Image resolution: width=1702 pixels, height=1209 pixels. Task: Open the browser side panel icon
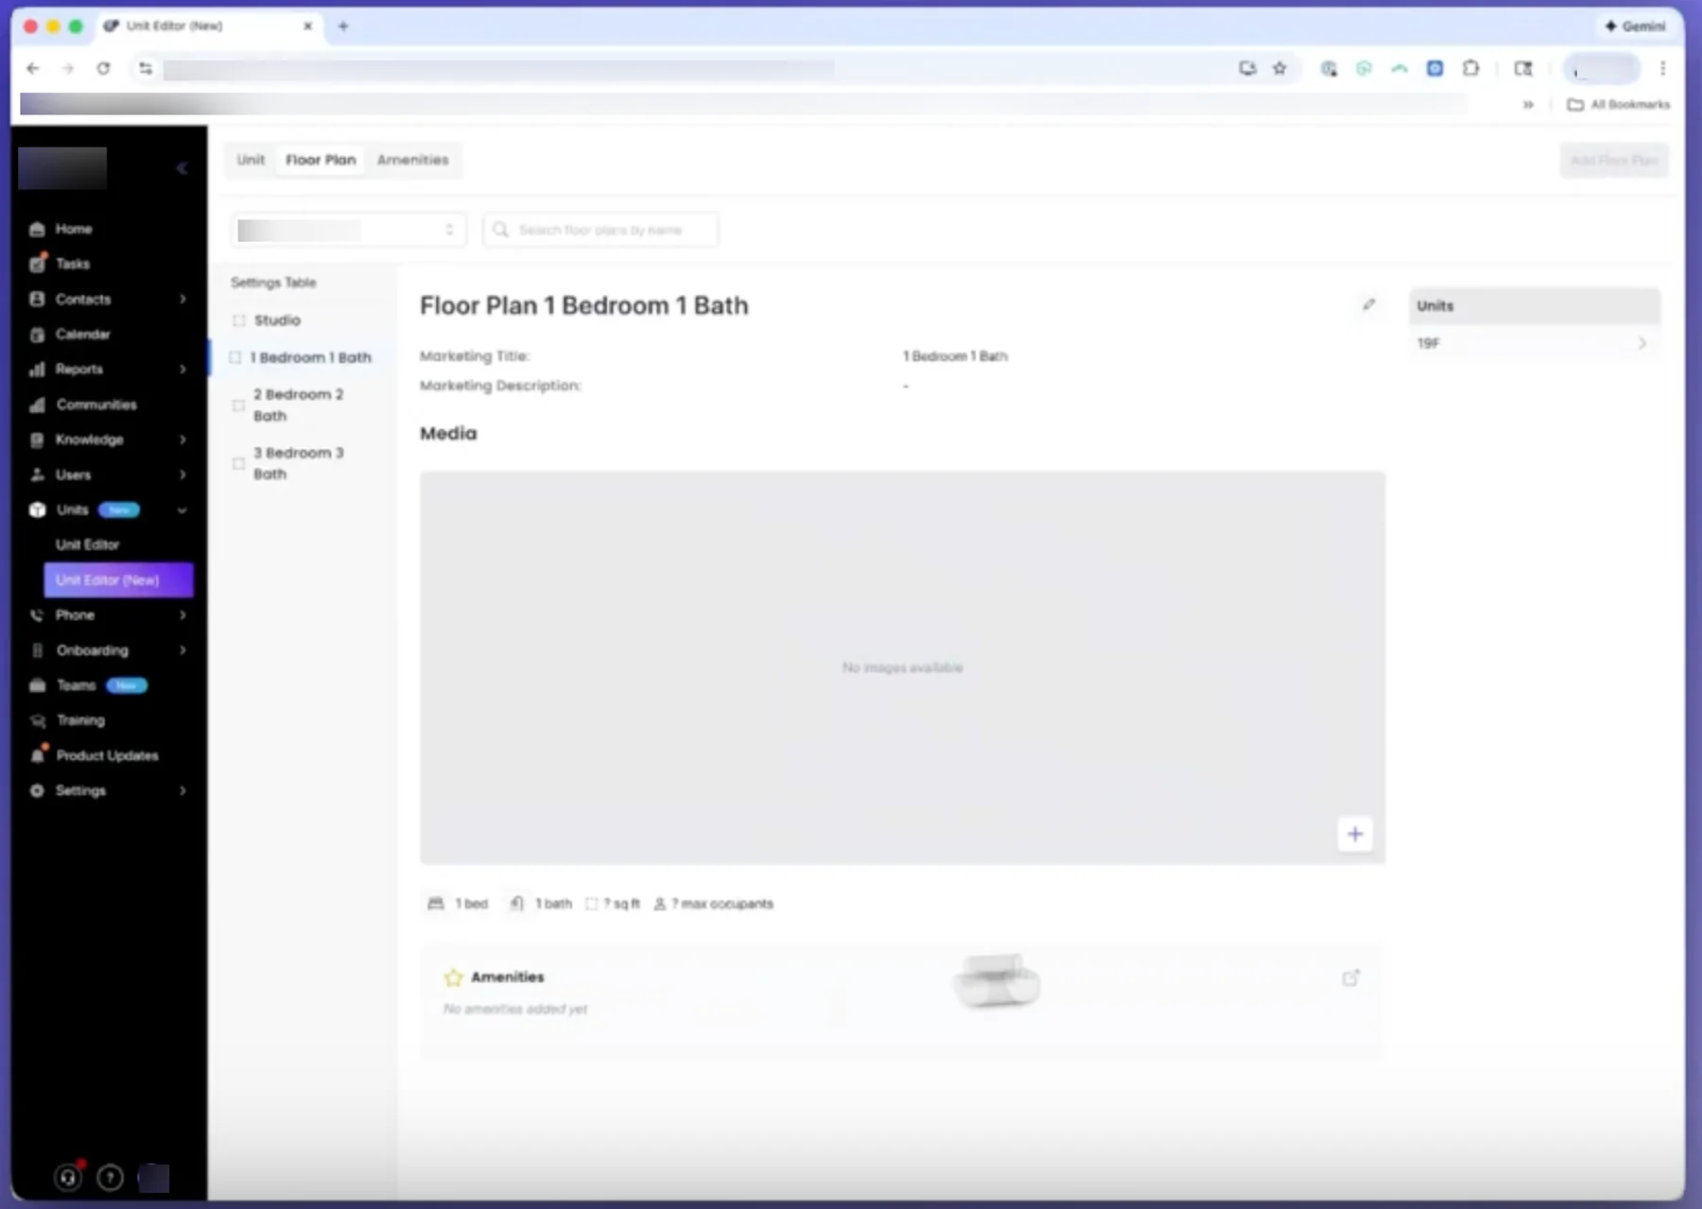click(1522, 68)
